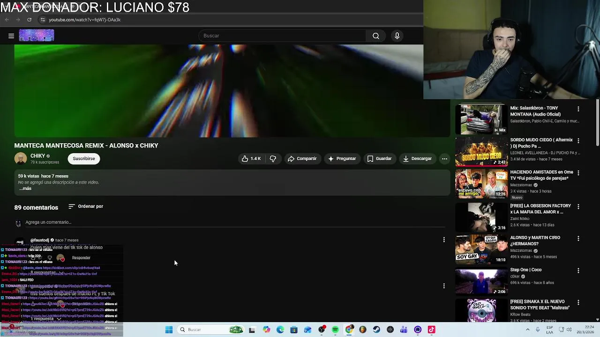
Task: Open Microsoft Teams from taskbar
Action: click(404, 330)
